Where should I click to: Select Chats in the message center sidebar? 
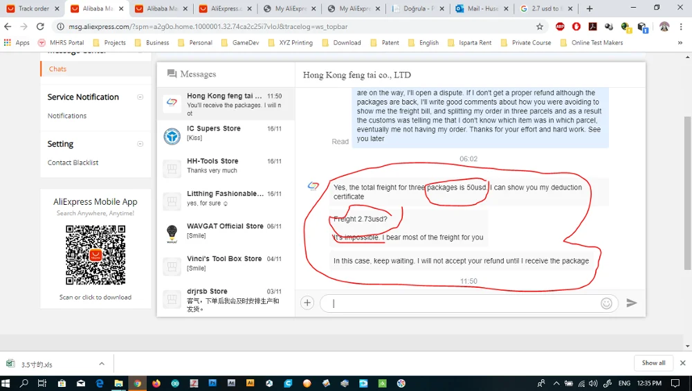pyautogui.click(x=57, y=69)
